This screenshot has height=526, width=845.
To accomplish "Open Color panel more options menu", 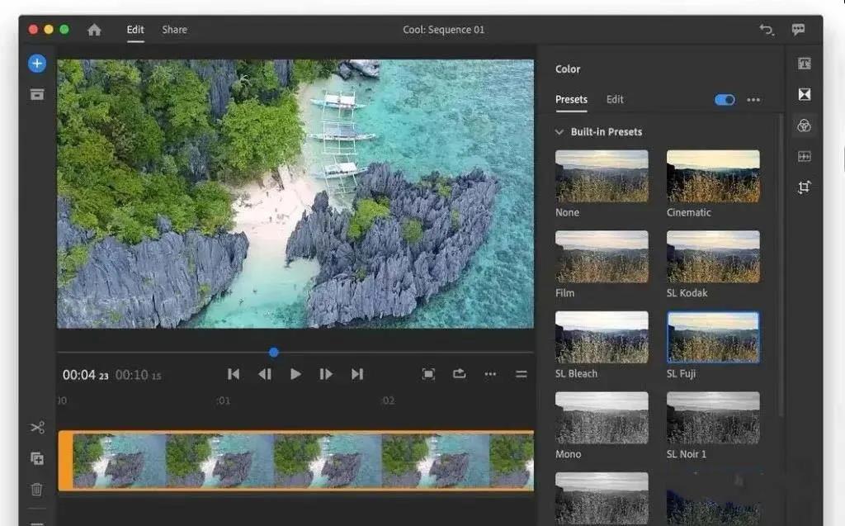I will tap(753, 100).
